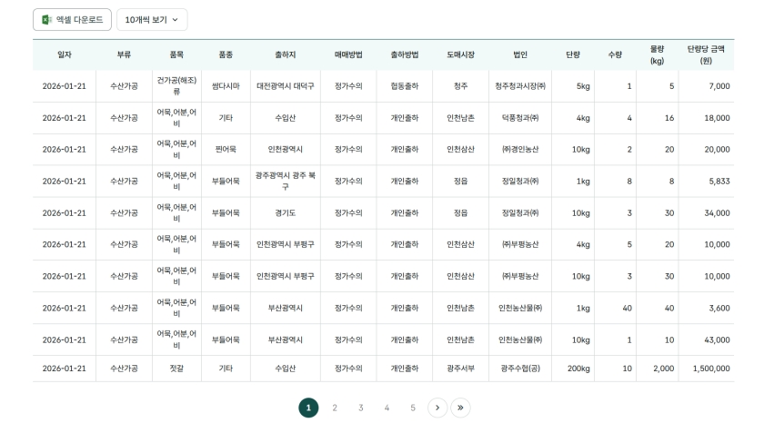The height and width of the screenshot is (423, 764).
Task: Select the 5,833 price cell
Action: tap(706, 181)
